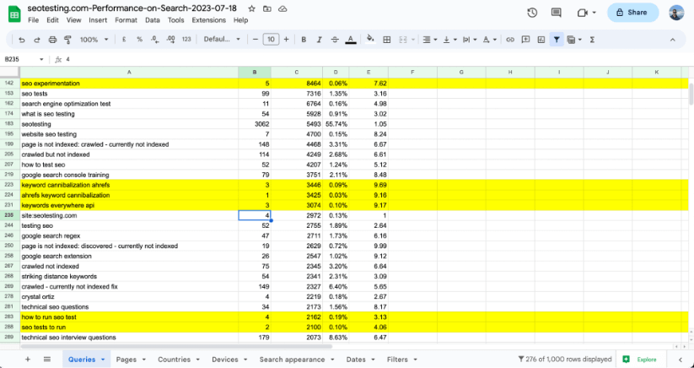Open the Google Sheets home icon
The width and height of the screenshot is (694, 368).
point(14,14)
